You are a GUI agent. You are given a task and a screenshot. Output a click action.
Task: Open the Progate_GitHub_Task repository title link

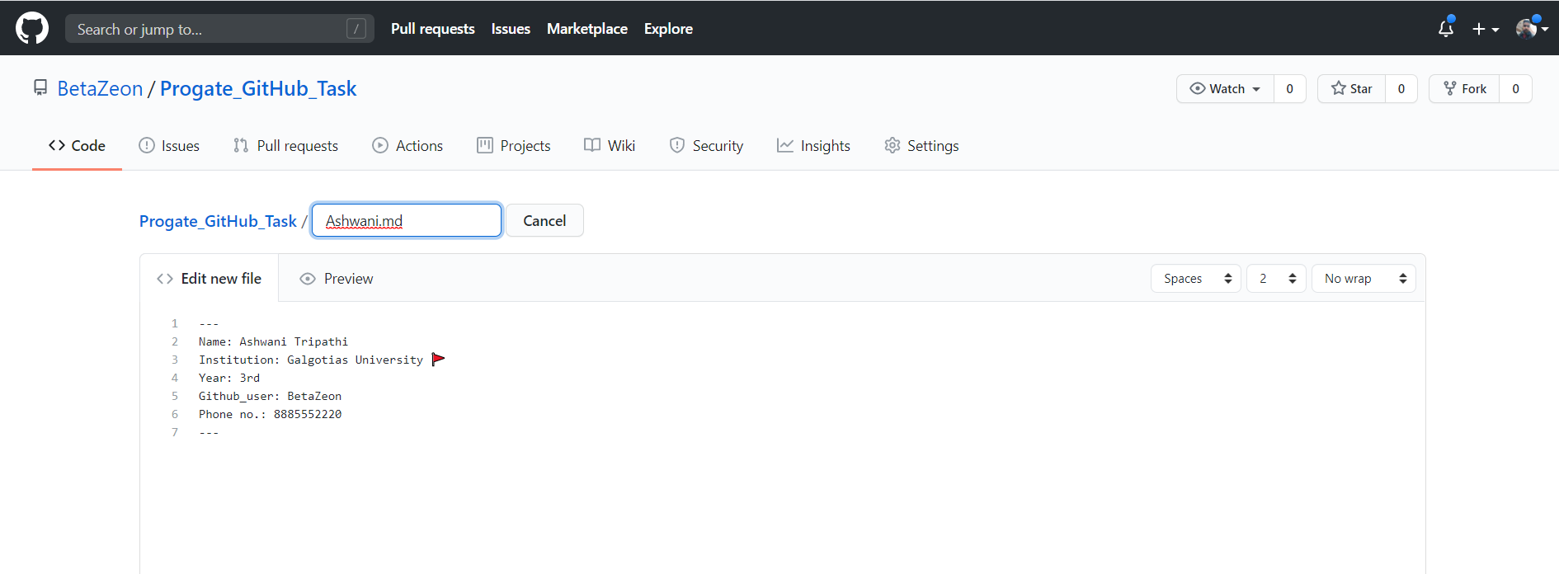pos(258,88)
